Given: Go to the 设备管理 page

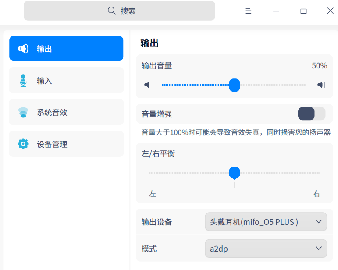Looking at the screenshot, I should pos(66,144).
